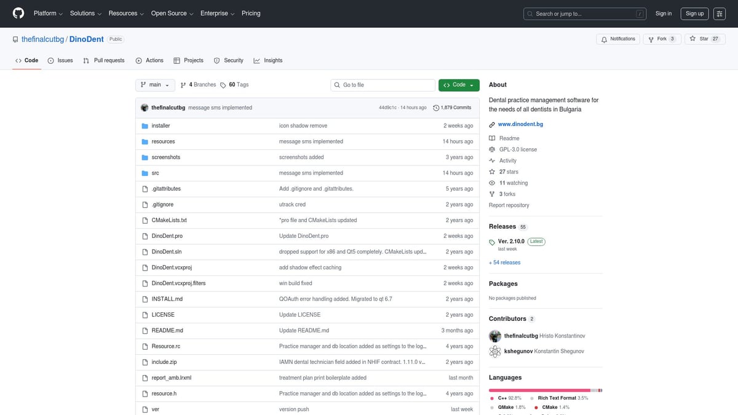Click the Notifications bell button

click(x=618, y=39)
